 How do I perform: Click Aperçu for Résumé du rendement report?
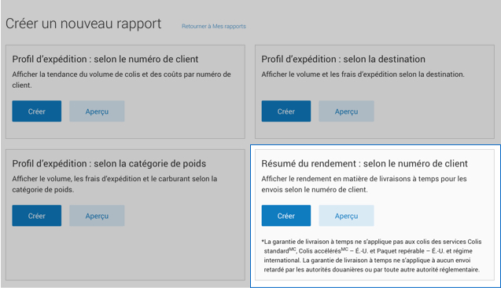click(346, 216)
